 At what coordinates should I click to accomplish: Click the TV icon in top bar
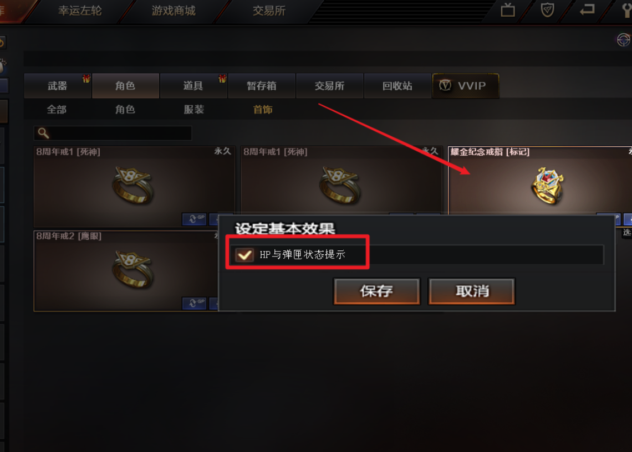508,9
